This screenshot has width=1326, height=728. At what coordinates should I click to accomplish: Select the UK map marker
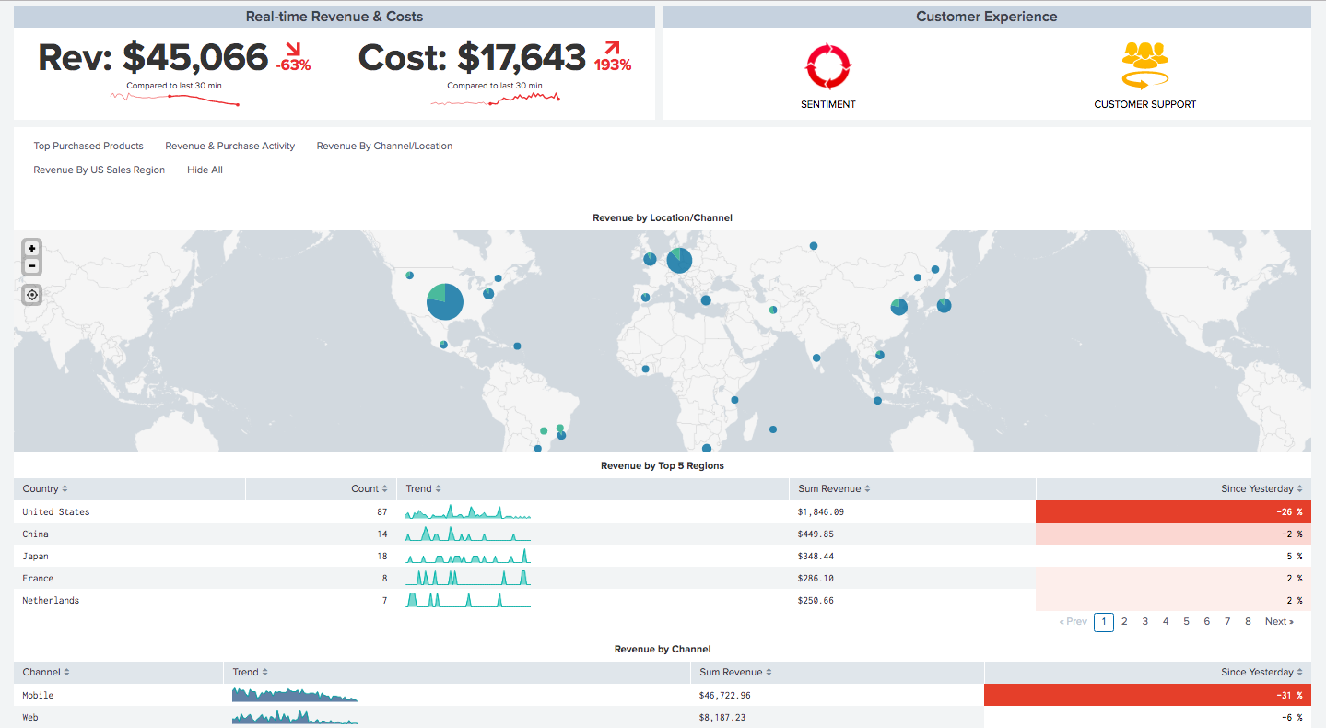[x=650, y=259]
